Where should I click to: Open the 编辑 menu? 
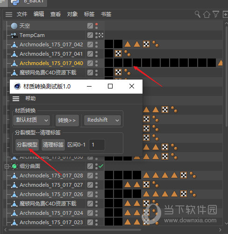(39, 14)
